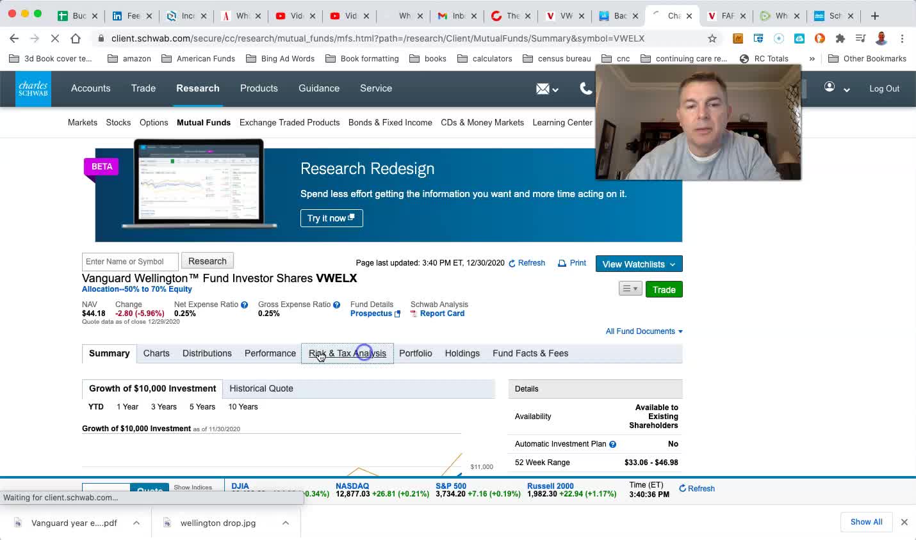Click the Research button

point(208,261)
